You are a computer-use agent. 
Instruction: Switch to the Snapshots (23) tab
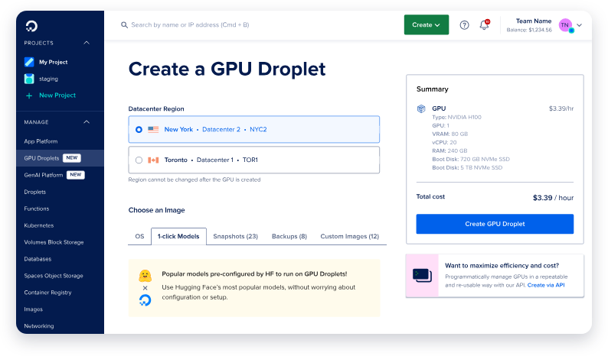(235, 236)
